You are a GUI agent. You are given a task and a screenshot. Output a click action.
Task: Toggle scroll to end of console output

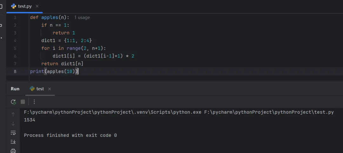click(x=13, y=142)
